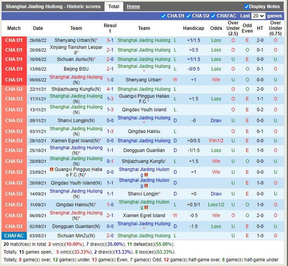
Task: Click the 3-1 result of 26/06/22 match
Action: 110,40
